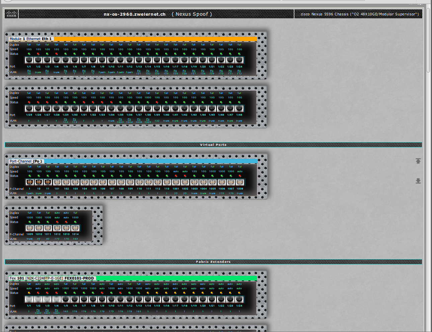Click the Fabric Extenders section title
Image resolution: width=432 pixels, height=332 pixels.
click(x=213, y=262)
